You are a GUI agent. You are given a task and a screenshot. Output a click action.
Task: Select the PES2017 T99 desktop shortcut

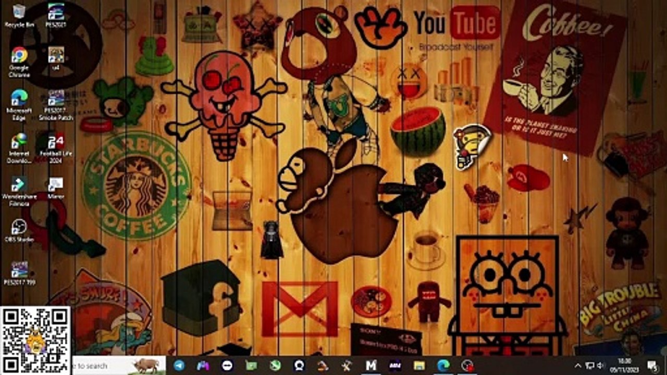click(19, 273)
